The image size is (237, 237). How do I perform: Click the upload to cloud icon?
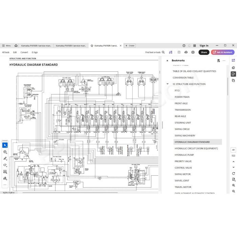186,52
